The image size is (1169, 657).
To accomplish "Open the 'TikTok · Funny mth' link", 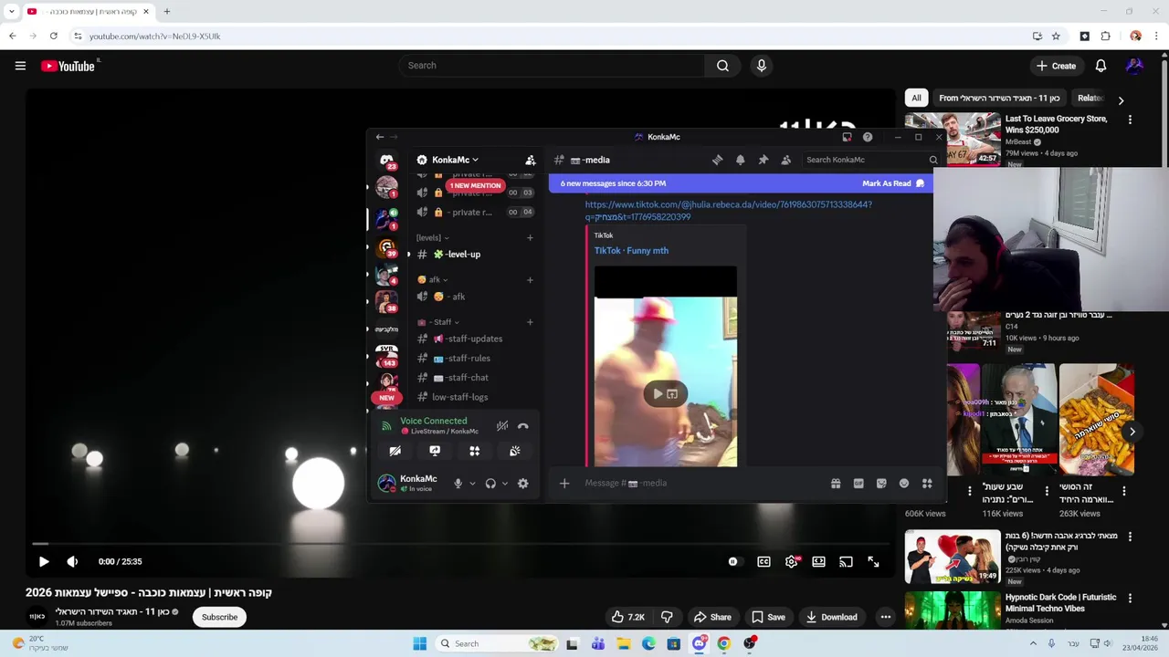I will 631,251.
